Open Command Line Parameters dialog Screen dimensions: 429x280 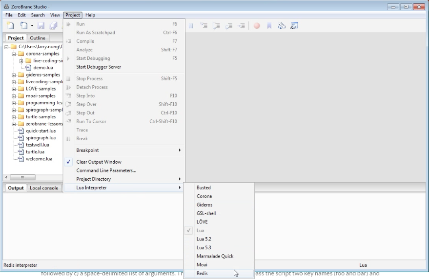pos(124,170)
